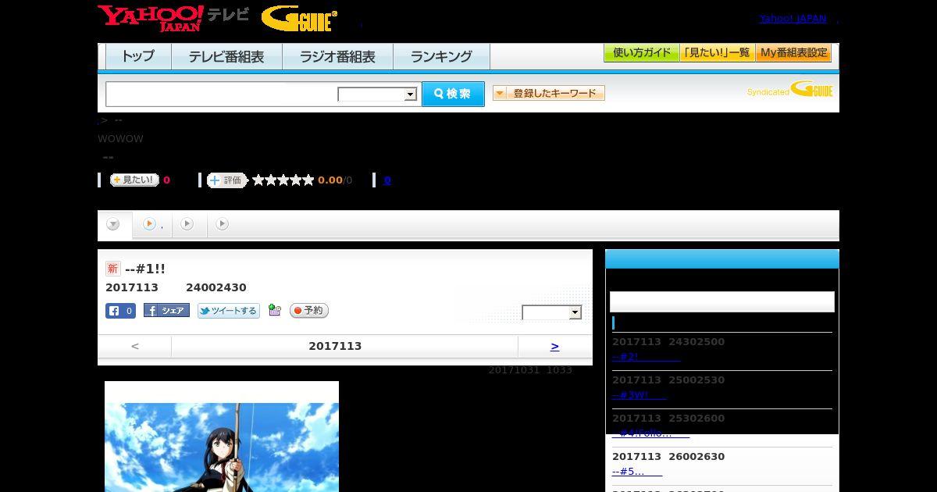
Task: Open 「見たい!」一覧 button
Action: (x=717, y=53)
